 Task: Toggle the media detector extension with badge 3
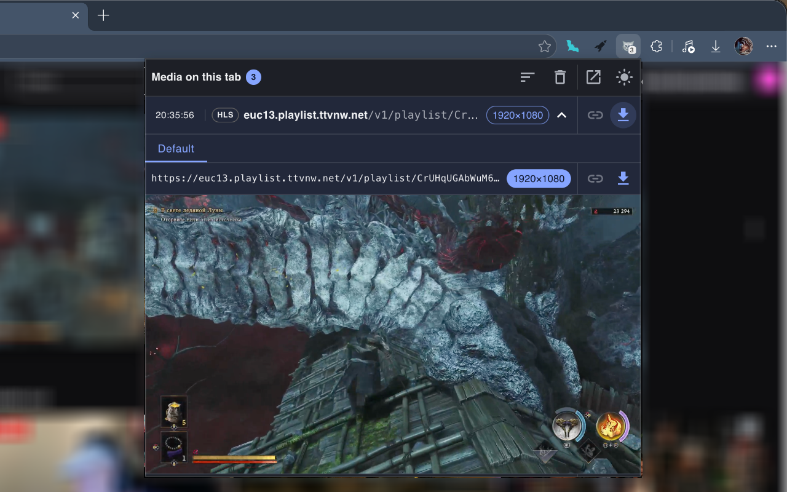pyautogui.click(x=628, y=47)
